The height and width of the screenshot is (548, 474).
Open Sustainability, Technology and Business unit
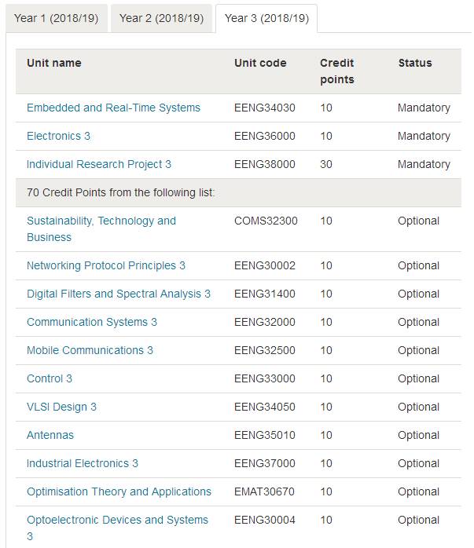101,229
